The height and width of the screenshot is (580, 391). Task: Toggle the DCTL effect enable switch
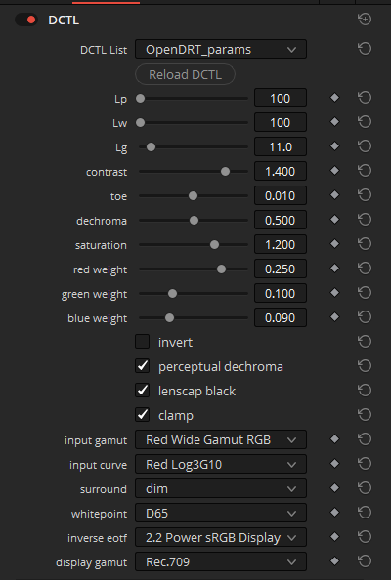26,20
